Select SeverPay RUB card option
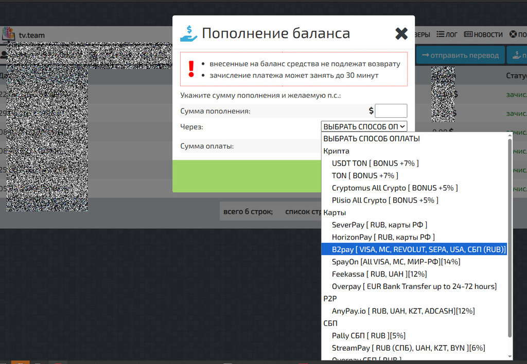This screenshot has width=527, height=364. point(379,225)
